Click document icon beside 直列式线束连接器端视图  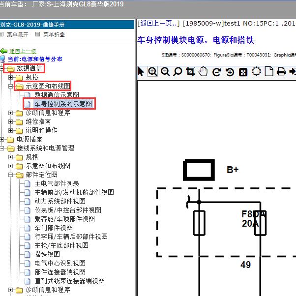28,281
